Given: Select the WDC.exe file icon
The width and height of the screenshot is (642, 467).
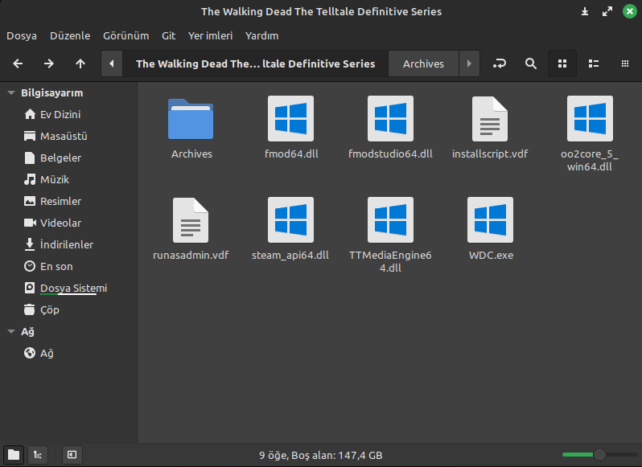Looking at the screenshot, I should click(x=490, y=220).
